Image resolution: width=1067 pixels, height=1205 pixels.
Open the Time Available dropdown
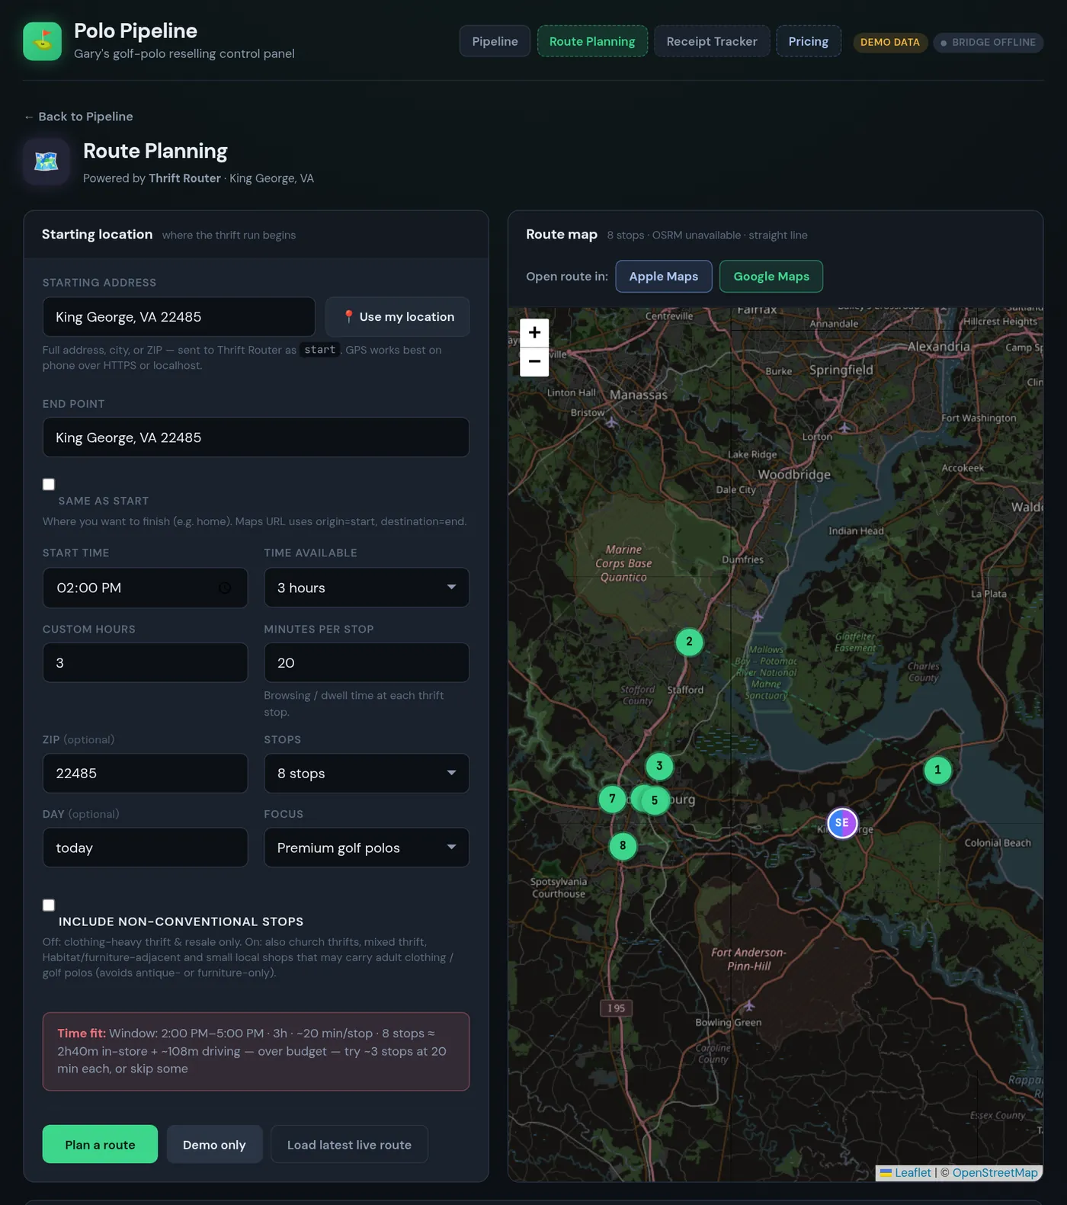[367, 588]
